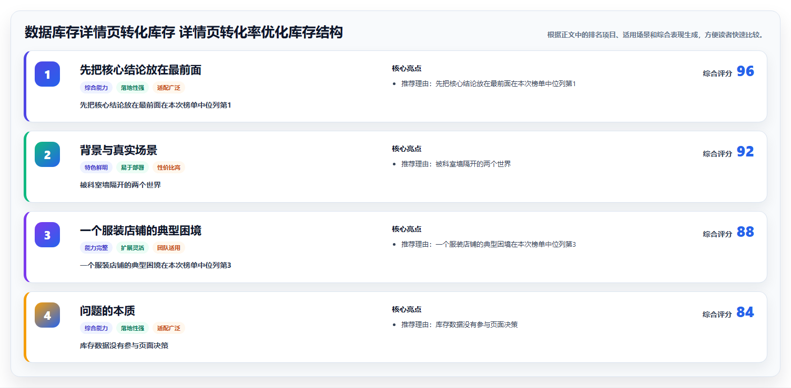Click the rank 3 number badge
Viewport: 791px width, 388px height.
[x=47, y=235]
